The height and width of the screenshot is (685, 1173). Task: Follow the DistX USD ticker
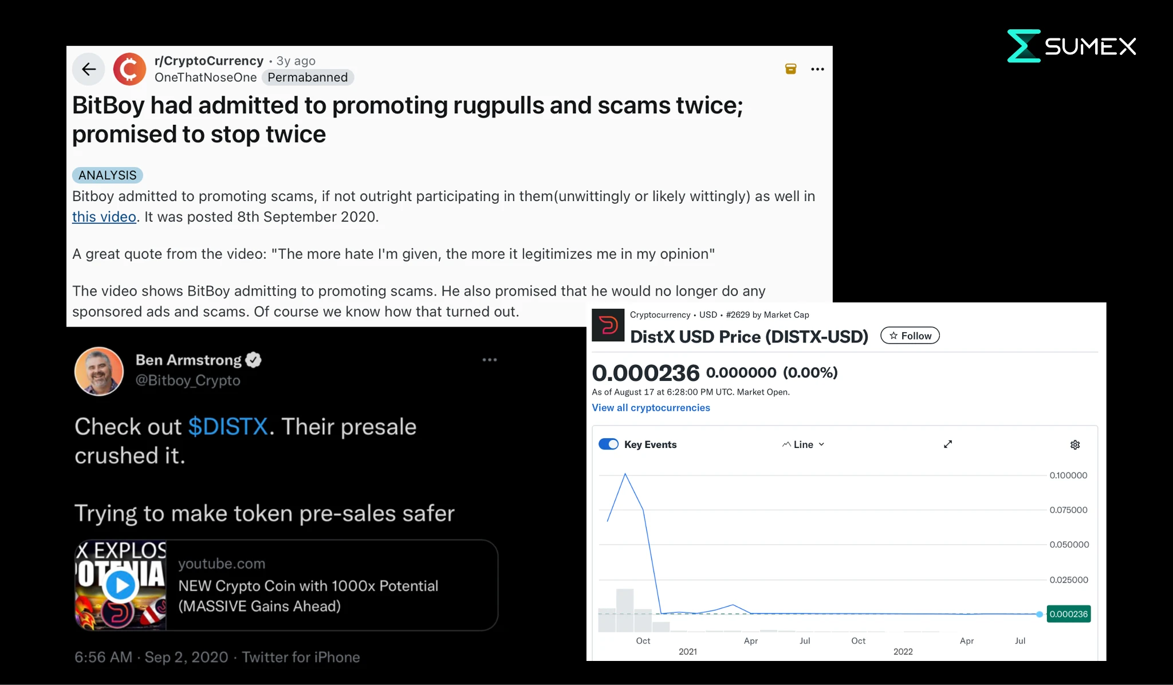(910, 336)
